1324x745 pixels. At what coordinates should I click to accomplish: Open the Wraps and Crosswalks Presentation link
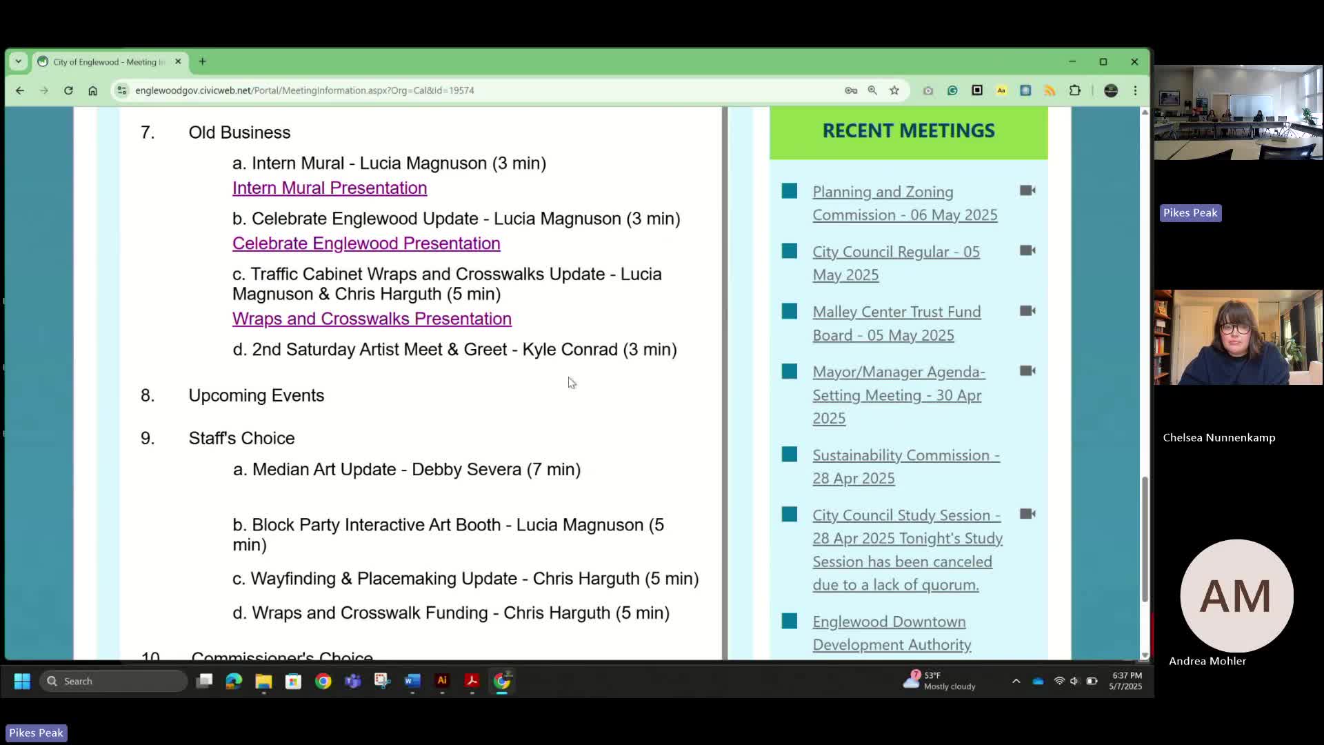point(372,319)
